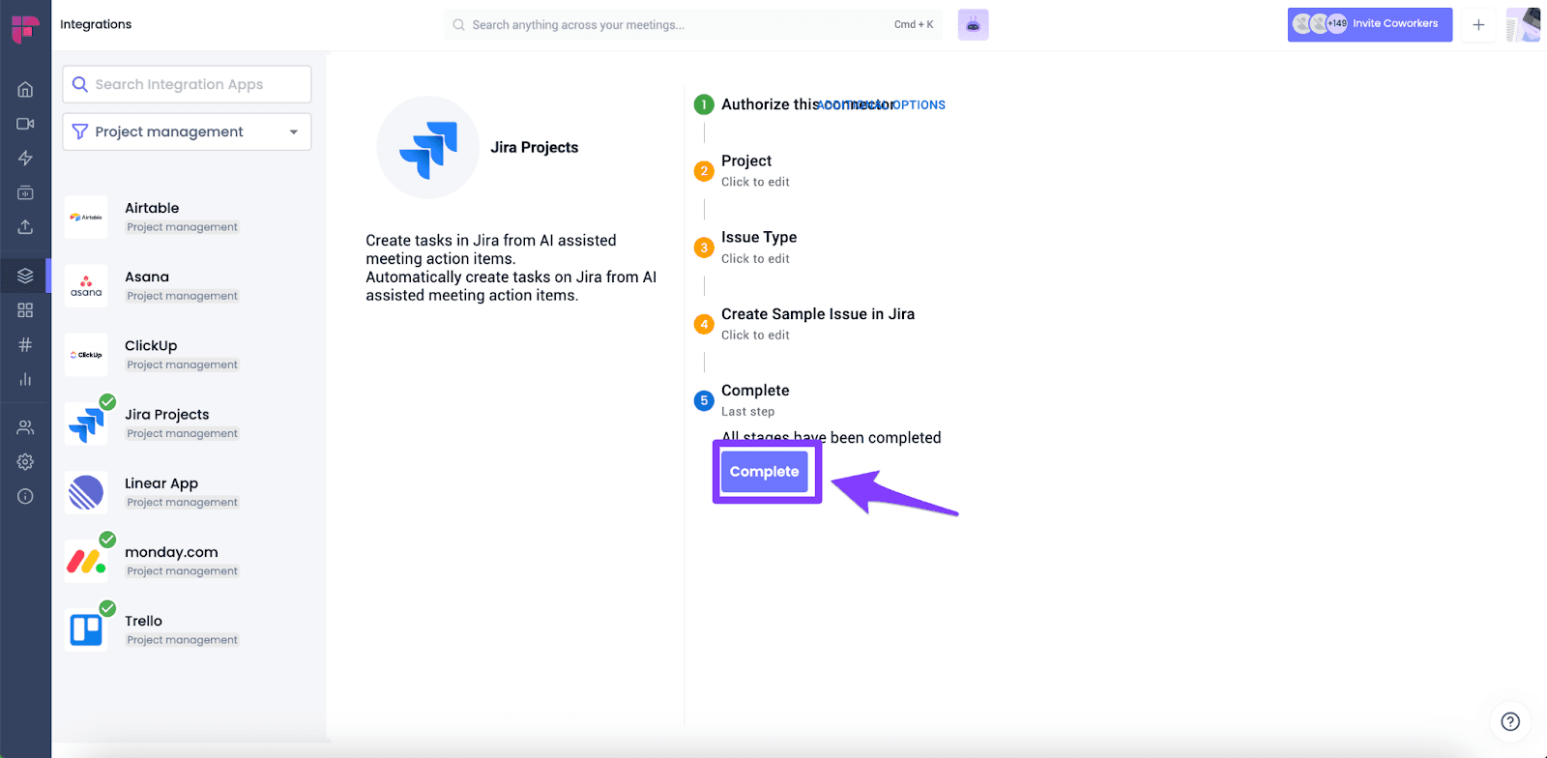Select Asana integration name
Screen dimensions: 1547x758
coord(147,277)
